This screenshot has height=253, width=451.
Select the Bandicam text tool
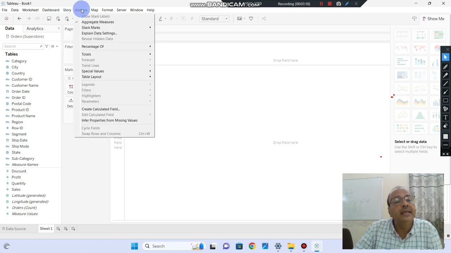tap(445, 117)
